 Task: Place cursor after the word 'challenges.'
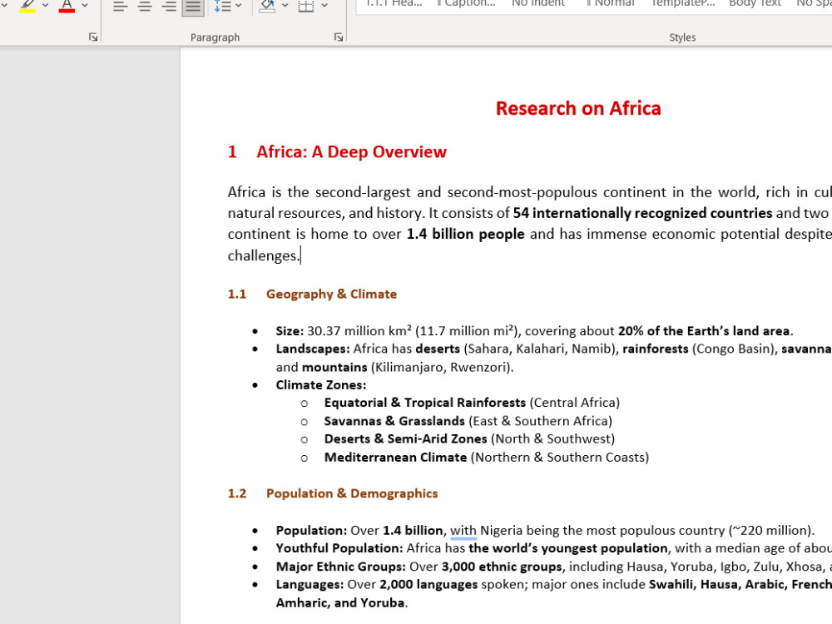click(301, 255)
